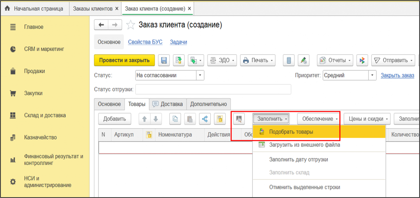
Task: Click the Закрыть заказ link
Action: coord(397,75)
